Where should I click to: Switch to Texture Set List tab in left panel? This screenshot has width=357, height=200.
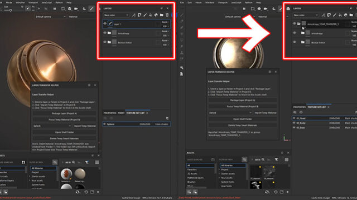[x=135, y=113]
